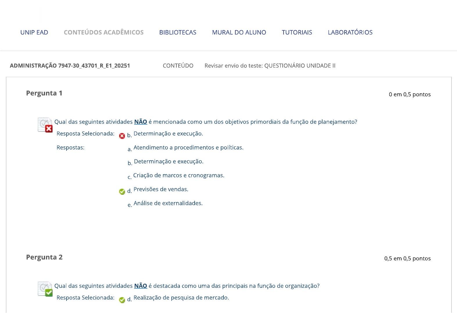Open the CONTEÚDOS ACADÊMICOS tab
Viewport: 457px width, 313px height.
click(x=104, y=32)
